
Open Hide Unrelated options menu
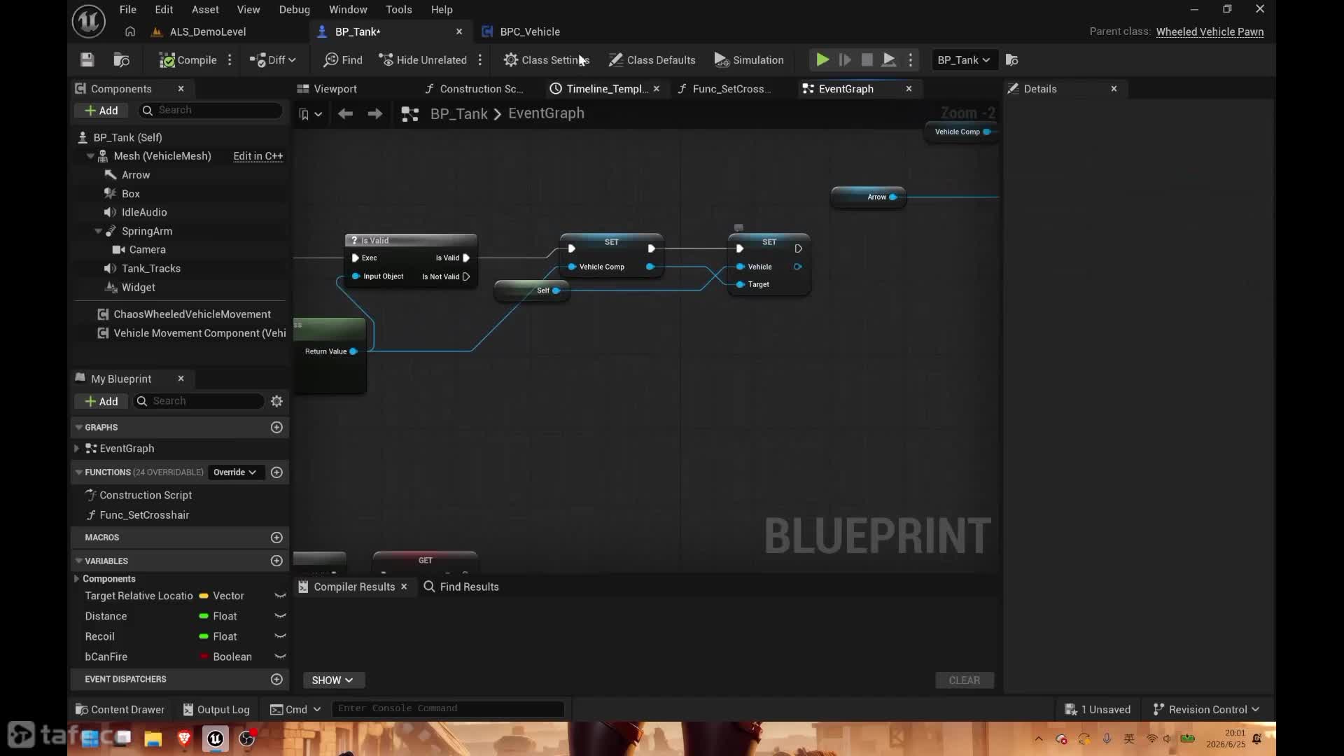tap(480, 60)
